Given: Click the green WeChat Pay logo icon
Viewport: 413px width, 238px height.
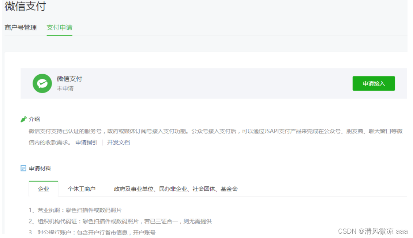Looking at the screenshot, I should [42, 83].
